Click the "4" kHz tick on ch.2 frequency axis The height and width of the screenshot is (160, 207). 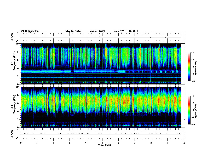tap(18, 111)
